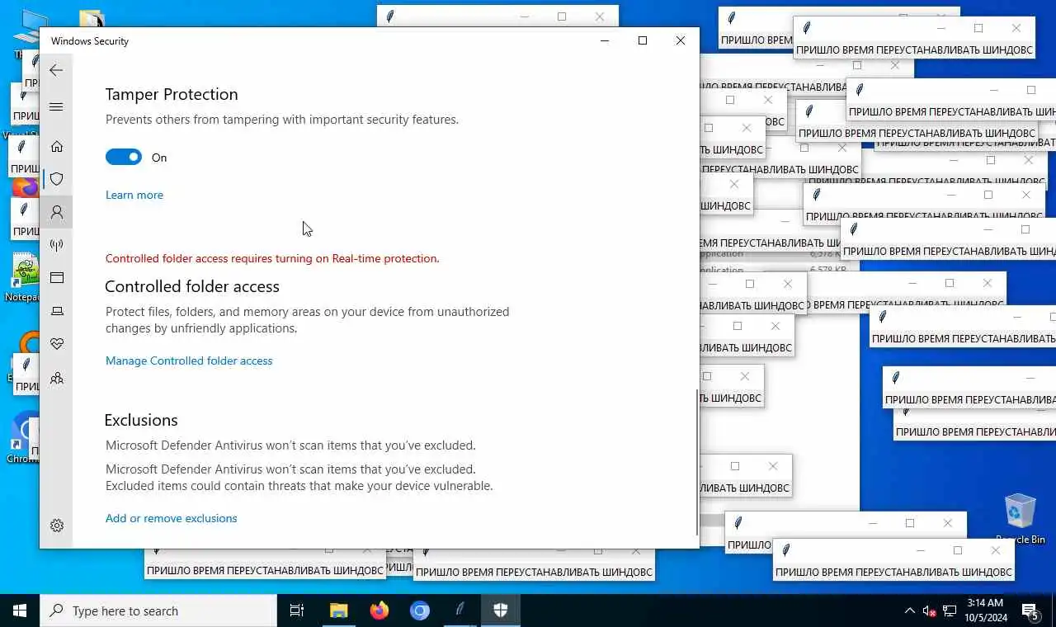Click the red Real-time protection warning text
Screen dimensions: 1056x627
click(272, 258)
